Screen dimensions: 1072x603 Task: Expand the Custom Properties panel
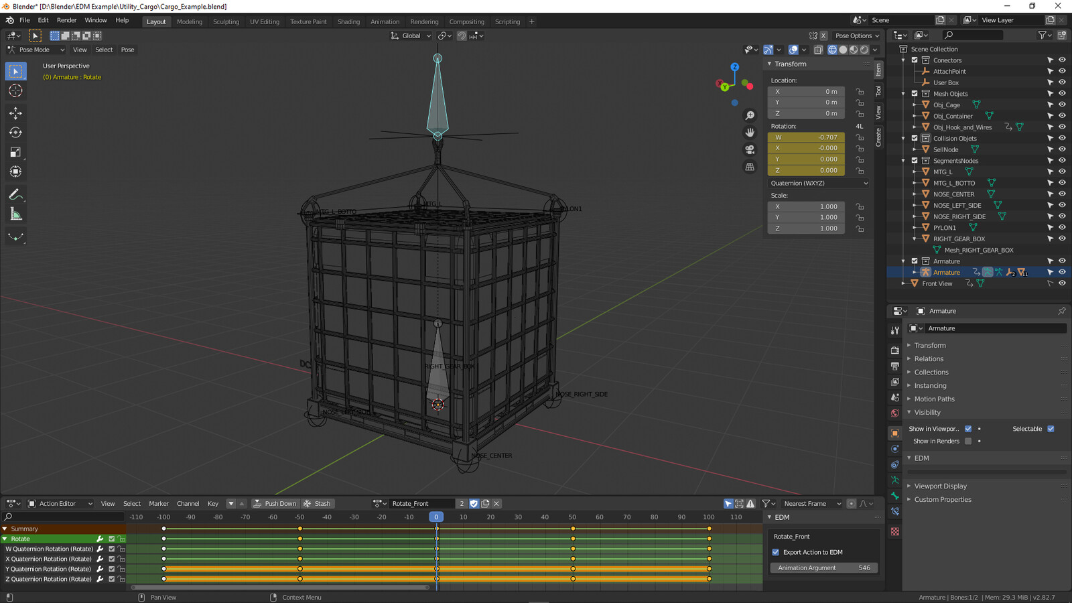click(x=942, y=500)
